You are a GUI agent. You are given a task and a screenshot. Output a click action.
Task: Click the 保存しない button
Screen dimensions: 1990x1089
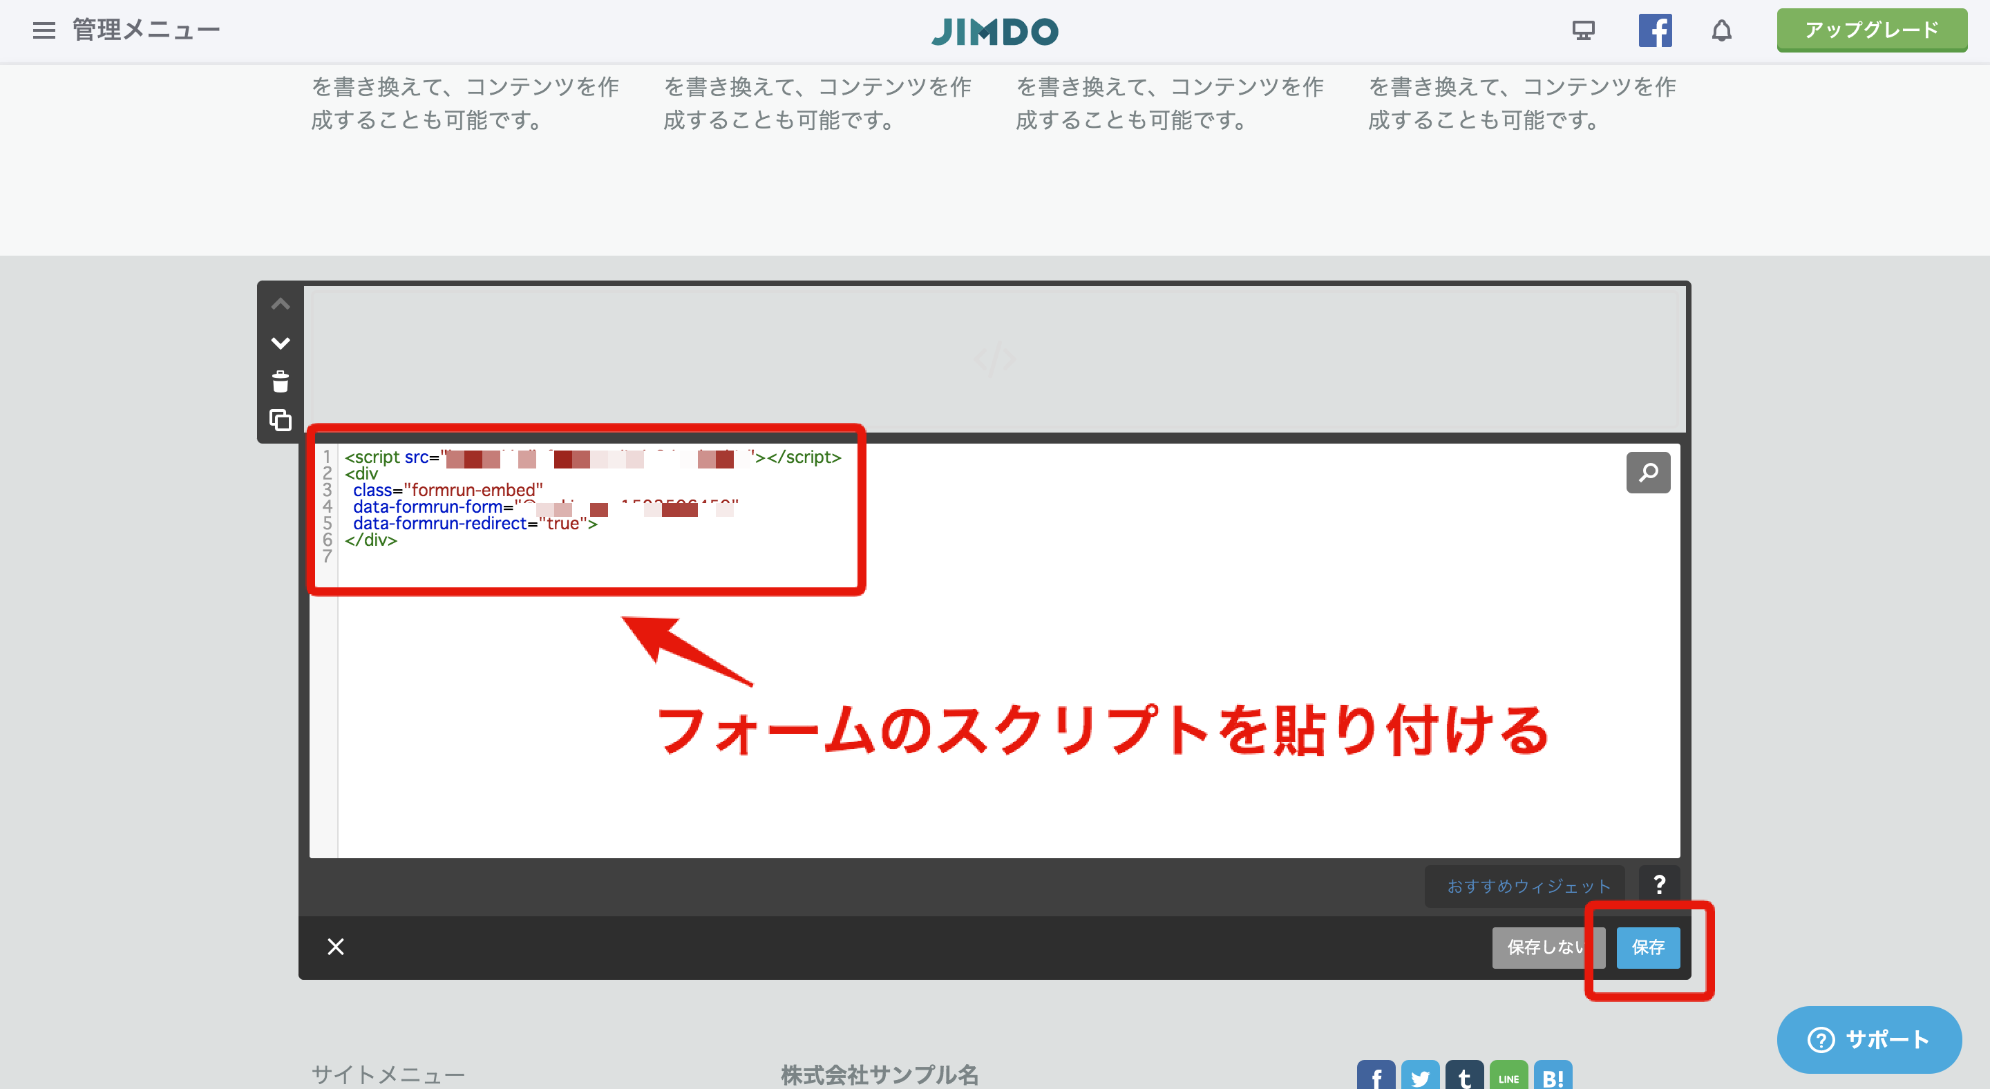(x=1547, y=947)
